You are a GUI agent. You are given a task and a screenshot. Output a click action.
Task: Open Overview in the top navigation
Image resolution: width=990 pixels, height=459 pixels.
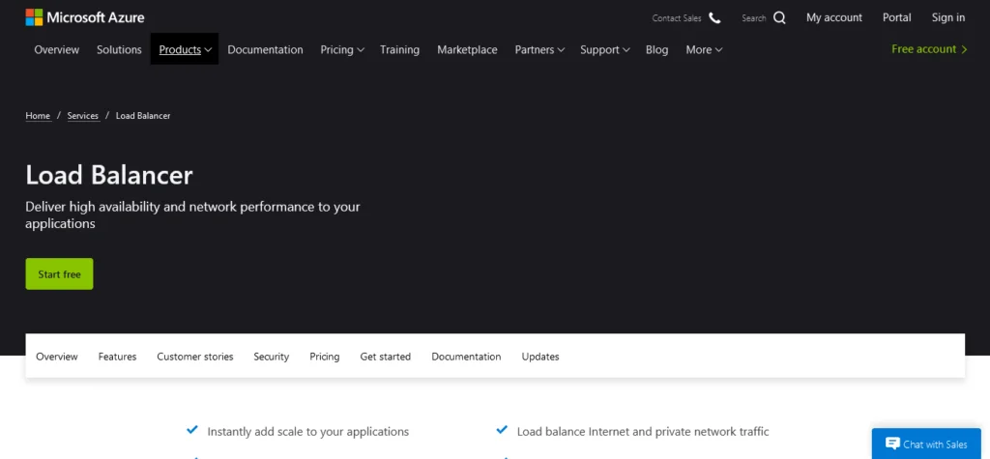click(57, 50)
